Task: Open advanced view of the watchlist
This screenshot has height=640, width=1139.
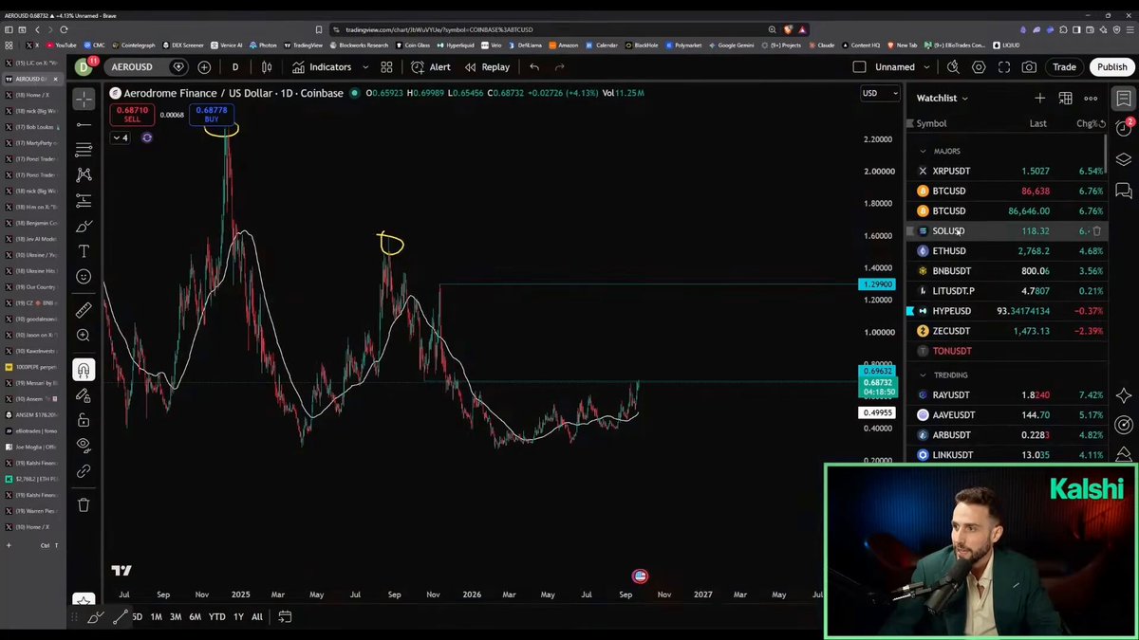Action: point(1065,98)
